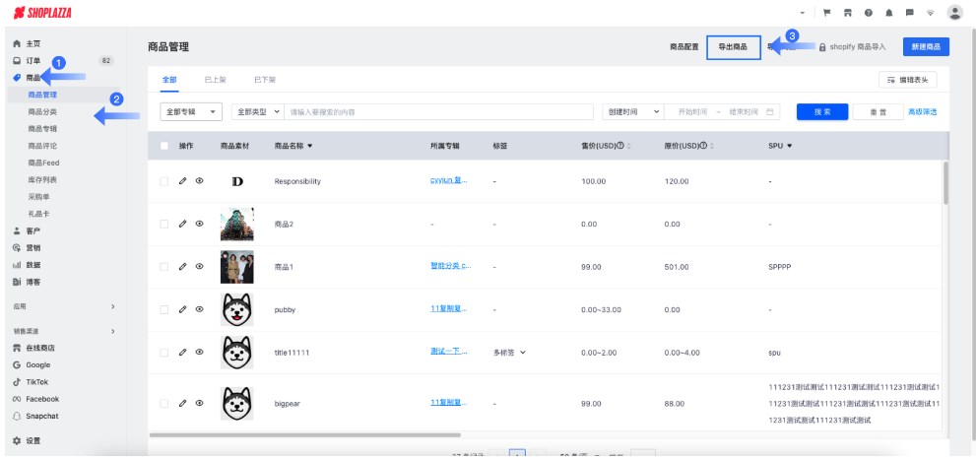Click the help question mark icon
Image resolution: width=976 pixels, height=459 pixels.
pos(869,13)
